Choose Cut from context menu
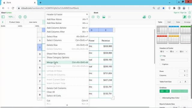 67,101
